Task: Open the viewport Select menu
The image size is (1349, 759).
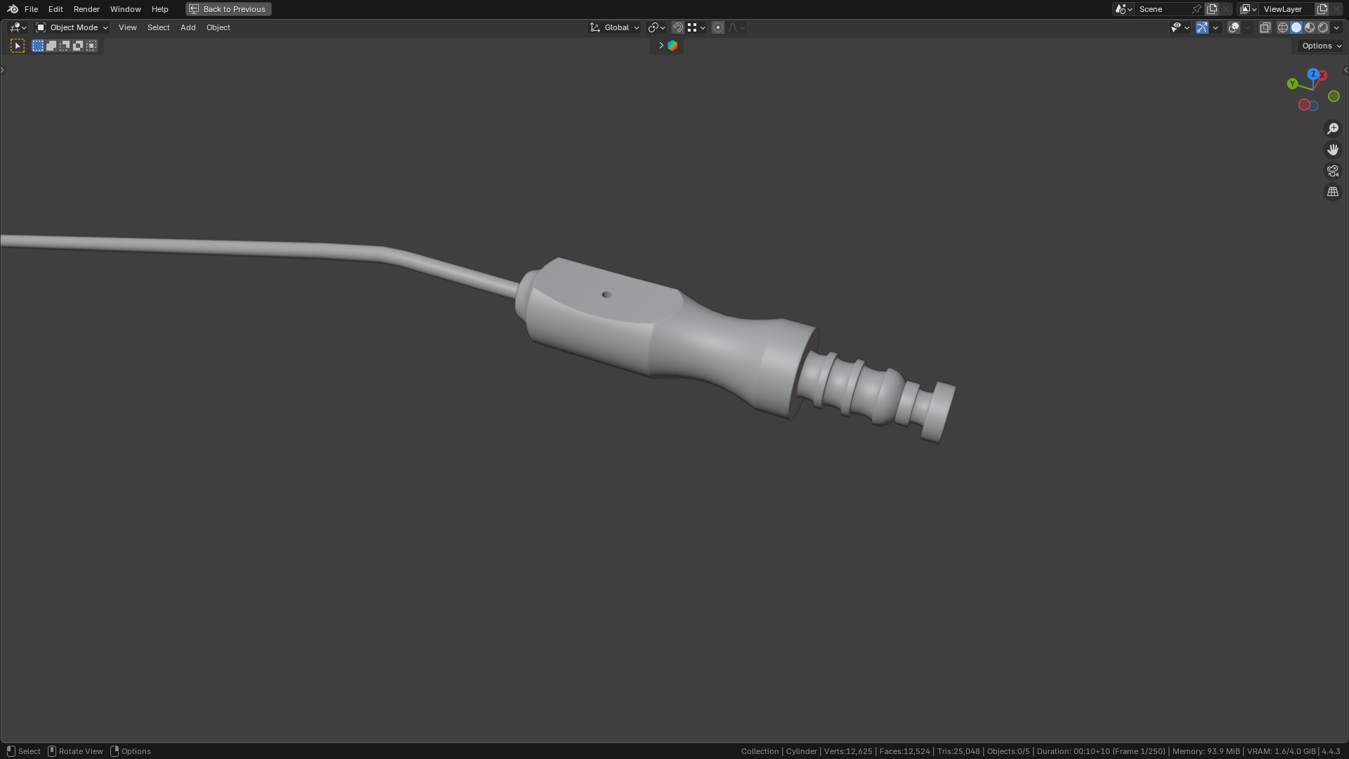Action: click(158, 27)
